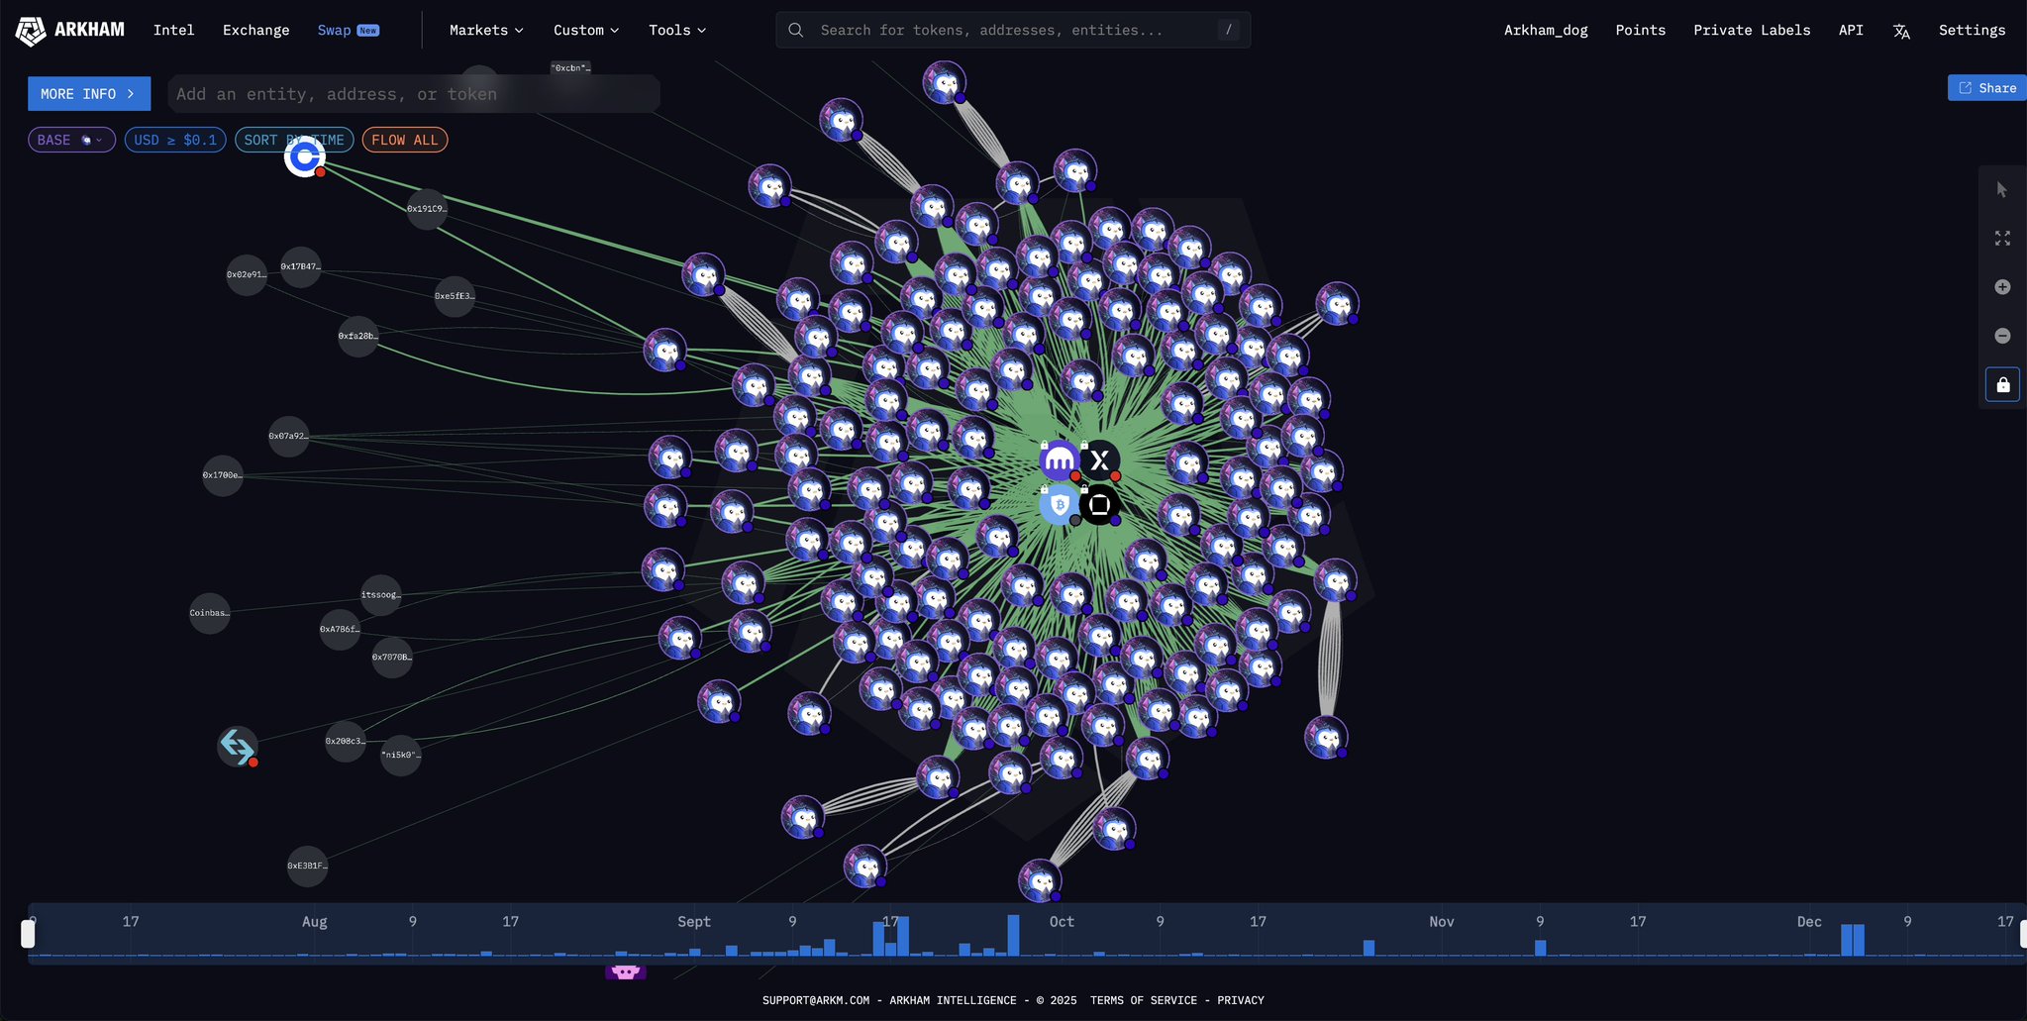Viewport: 2027px width, 1021px height.
Task: Go to the Intel page
Action: [173, 31]
